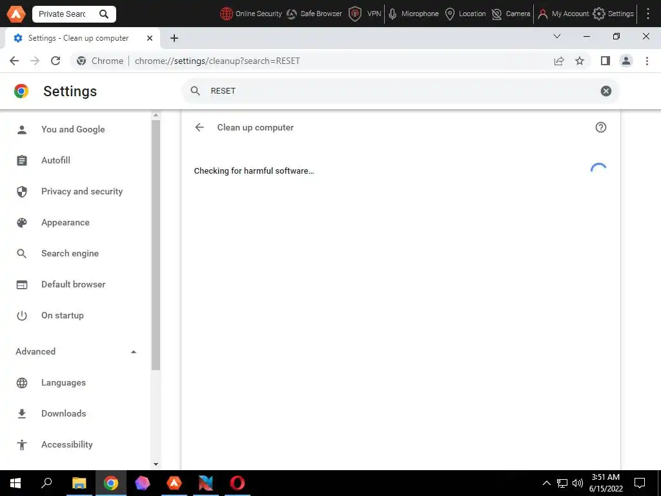Click the Checking for harmful software text
661x496 pixels.
pyautogui.click(x=254, y=170)
